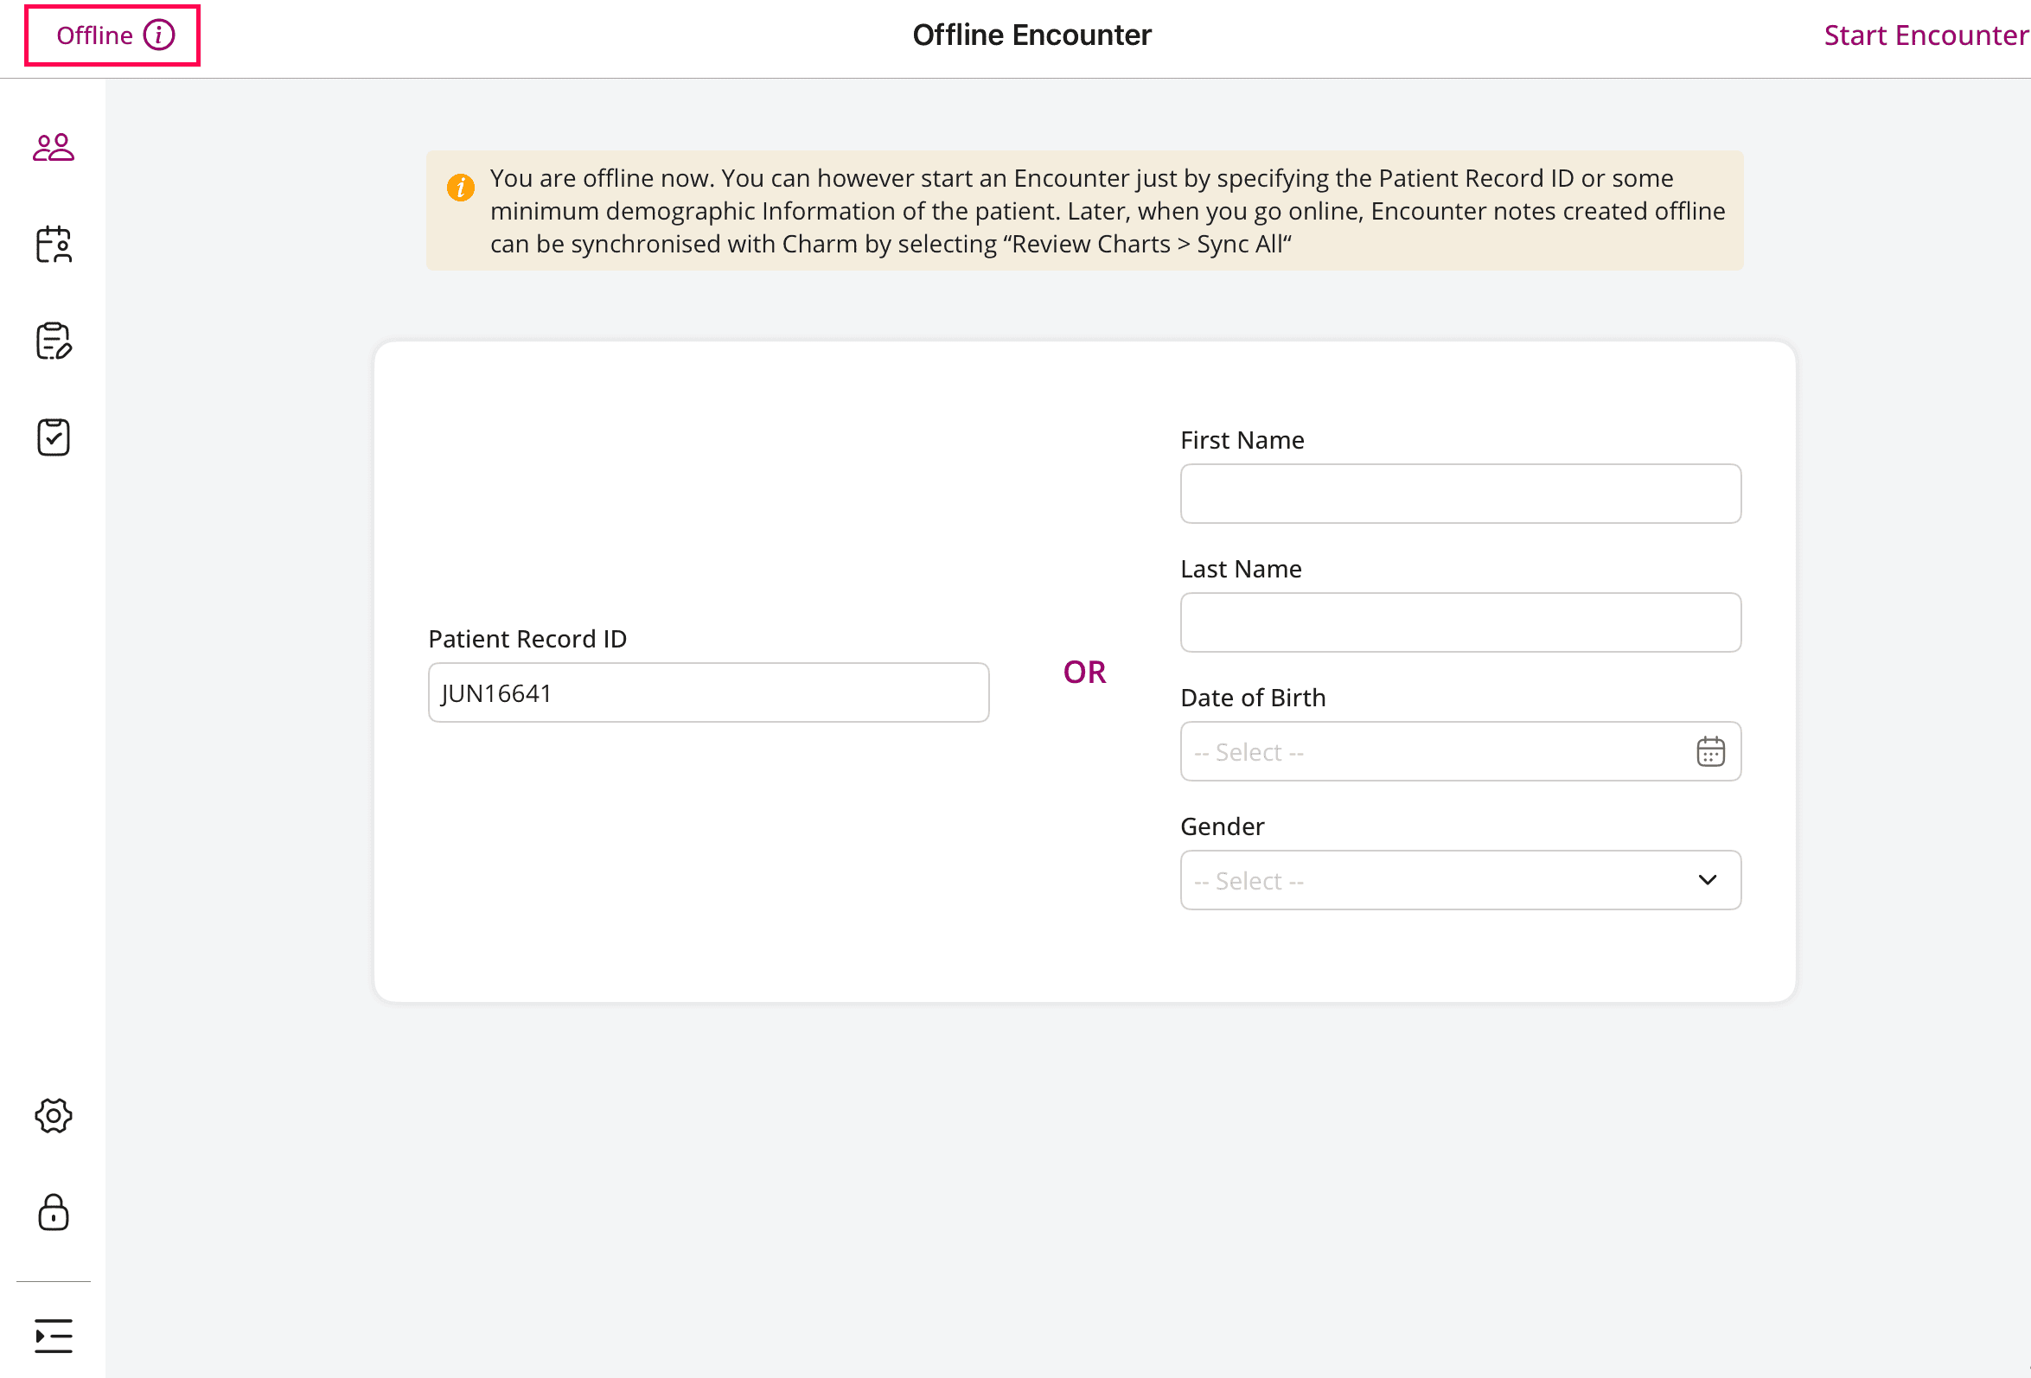Click the Offline Encounter page title
Image resolution: width=2031 pixels, height=1378 pixels.
point(1031,35)
